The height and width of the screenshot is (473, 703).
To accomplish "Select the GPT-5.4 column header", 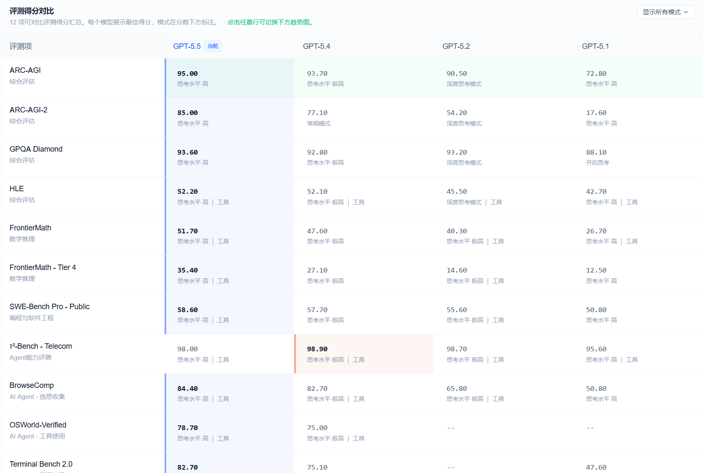I will [317, 46].
